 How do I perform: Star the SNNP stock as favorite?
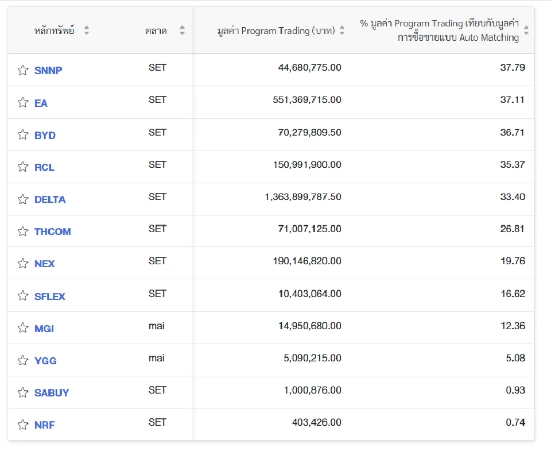click(23, 70)
